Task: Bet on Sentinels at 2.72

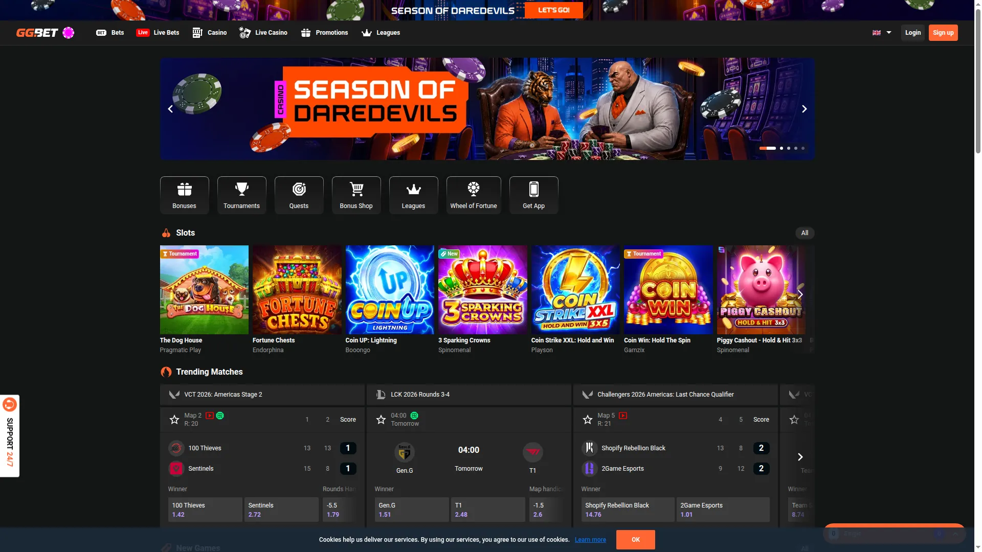Action: pyautogui.click(x=281, y=510)
